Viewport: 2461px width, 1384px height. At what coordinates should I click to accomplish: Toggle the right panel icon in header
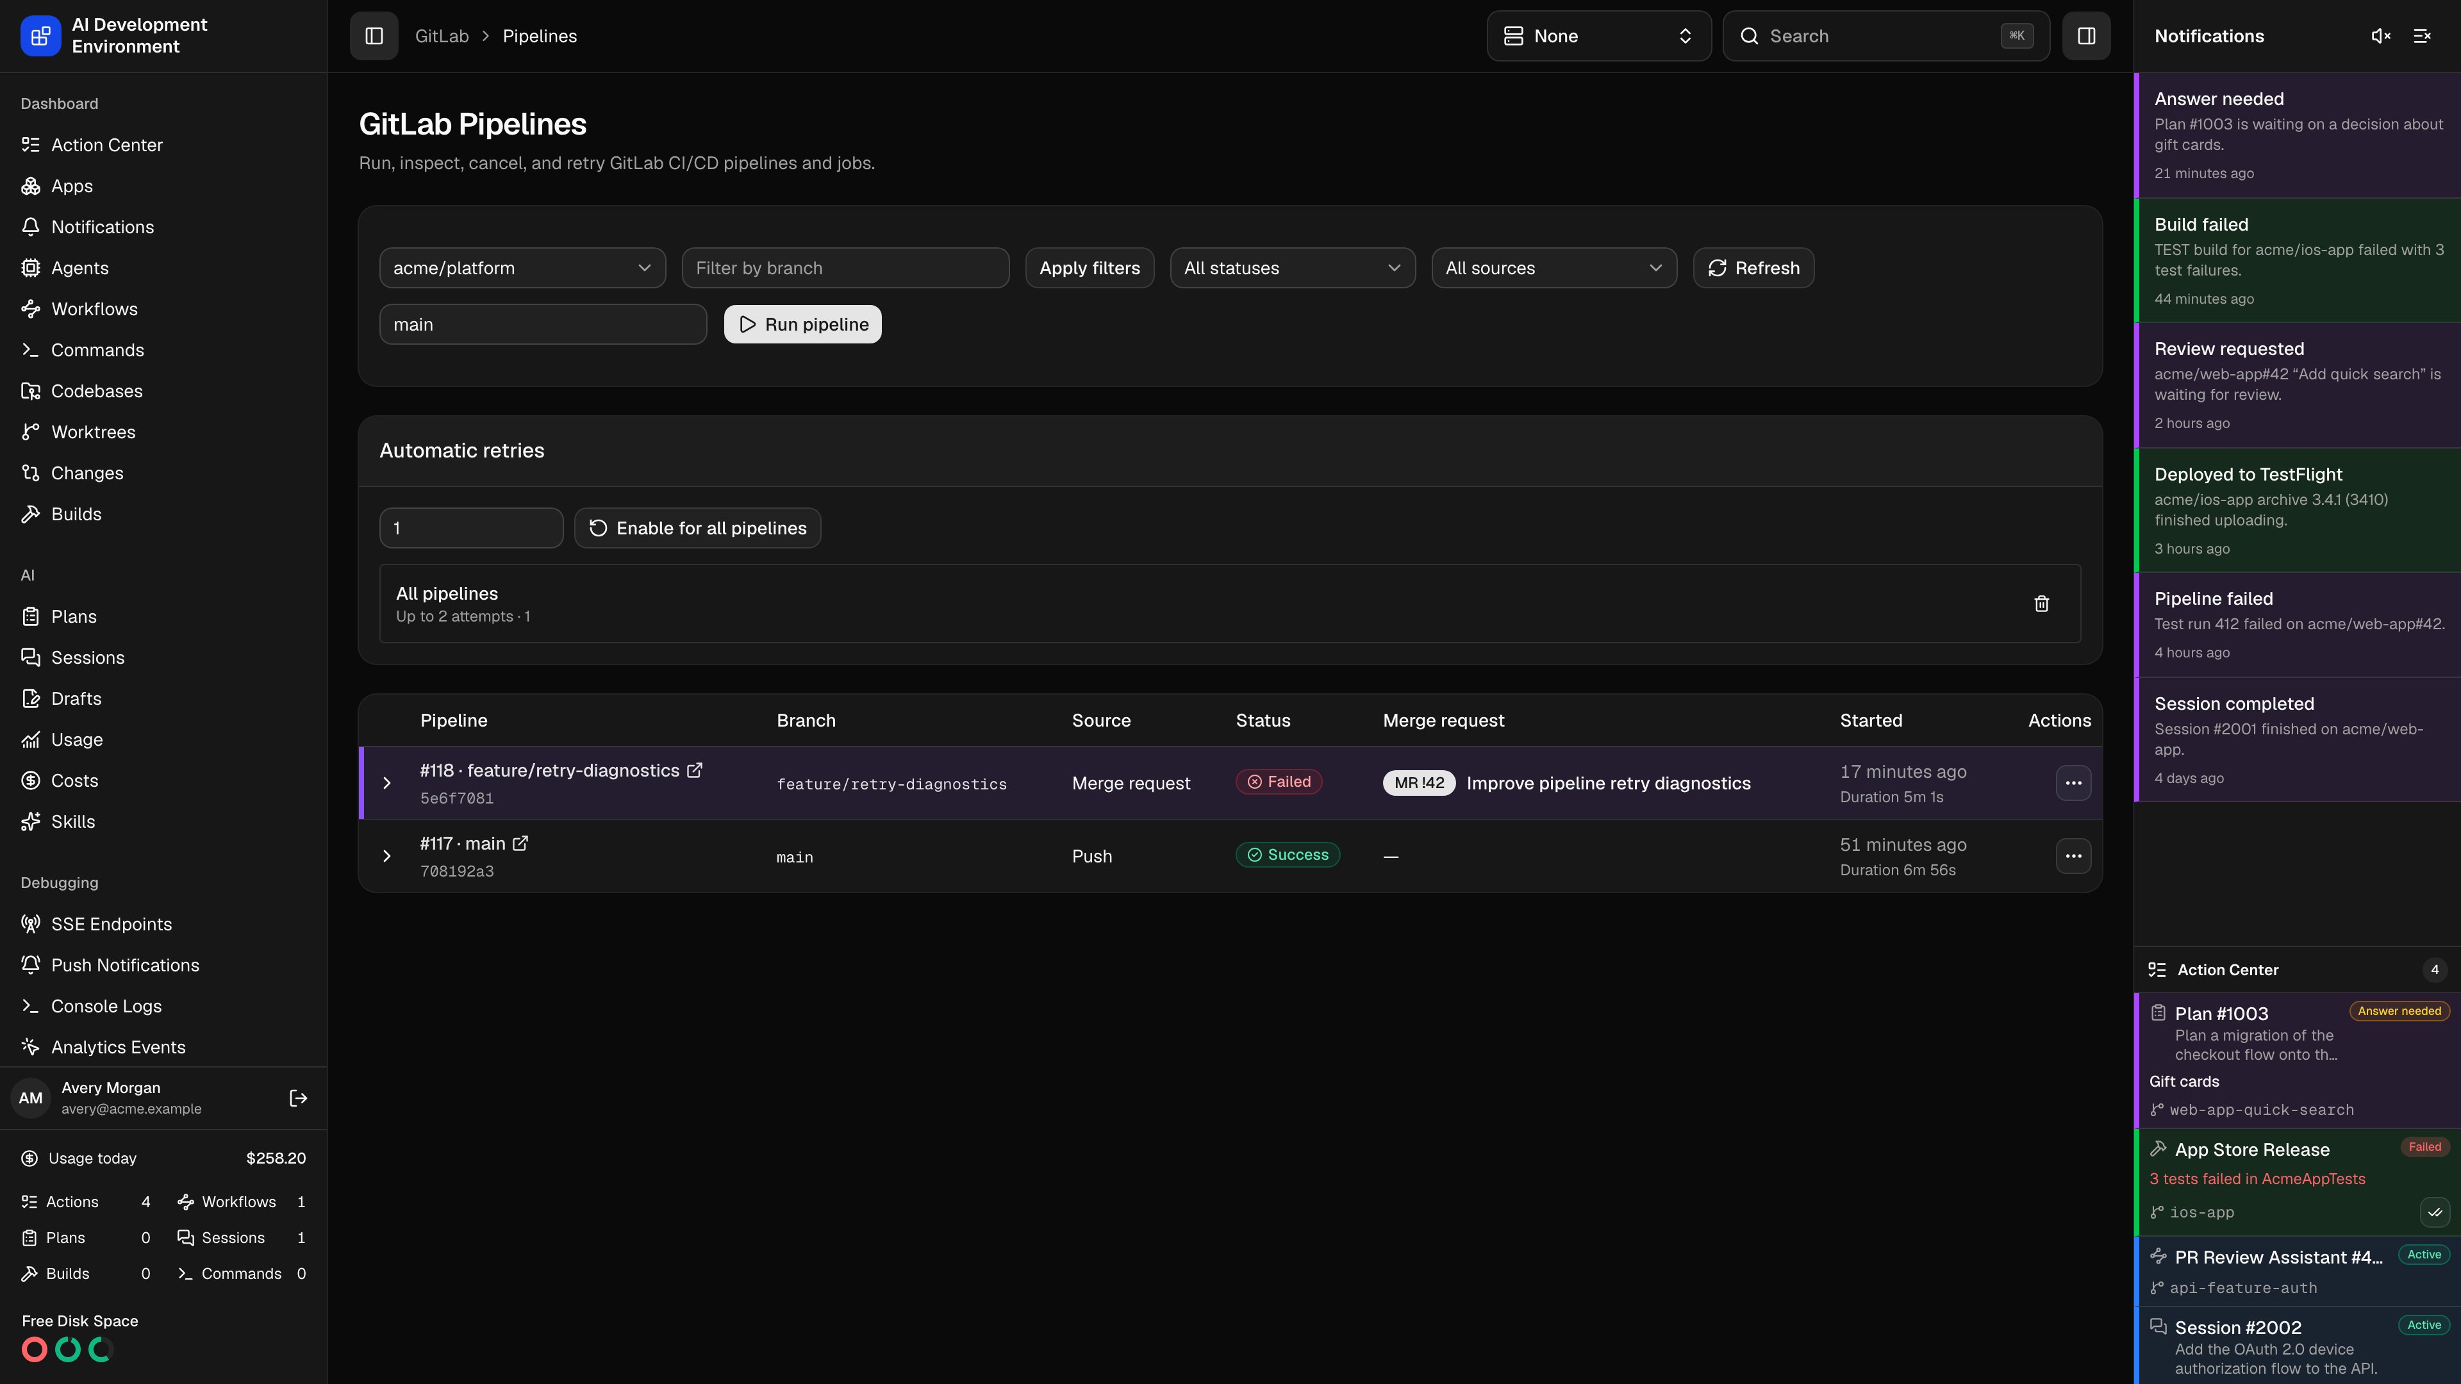click(2085, 35)
